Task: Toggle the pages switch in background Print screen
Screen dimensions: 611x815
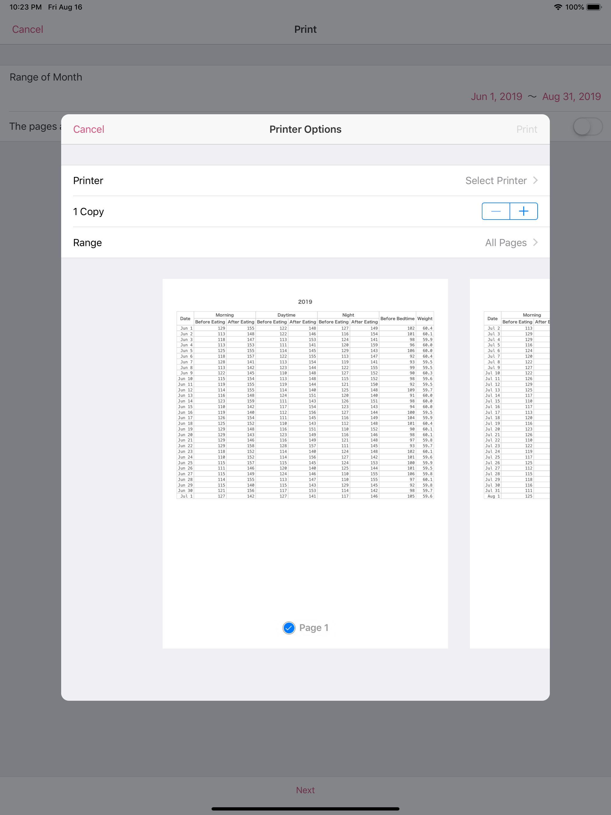Action: coord(588,126)
